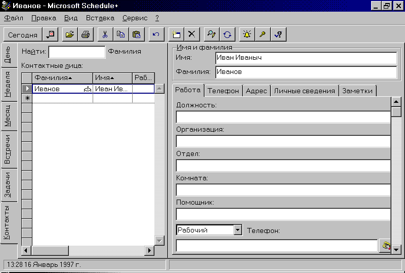Click the Раб... column header
Image resolution: width=405 pixels, height=273 pixels.
pos(143,78)
